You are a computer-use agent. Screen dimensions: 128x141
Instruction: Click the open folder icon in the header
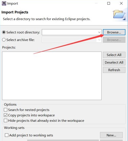[119, 15]
